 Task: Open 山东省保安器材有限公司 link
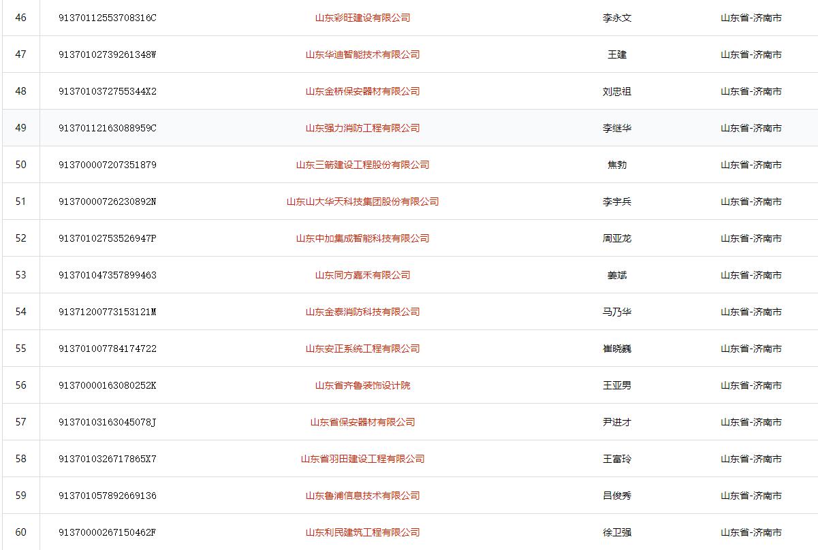[x=362, y=422]
